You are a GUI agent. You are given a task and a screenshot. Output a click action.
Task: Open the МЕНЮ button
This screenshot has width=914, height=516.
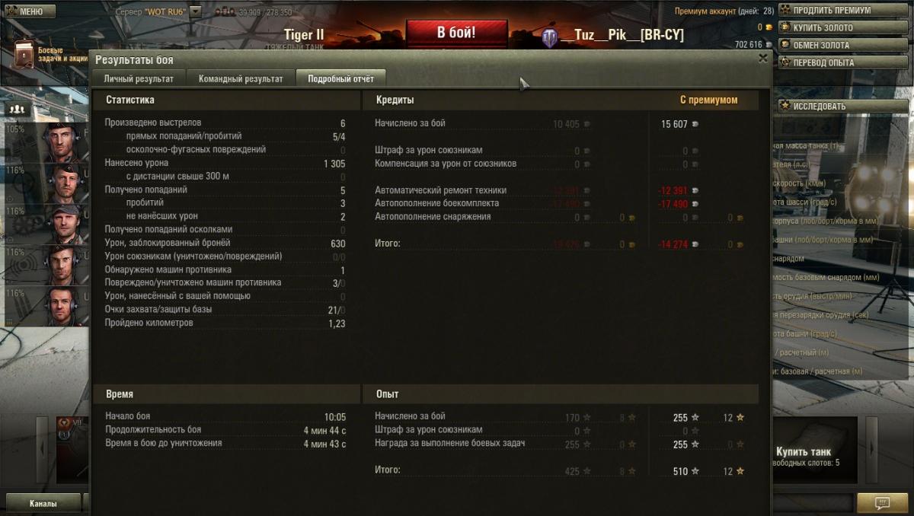[x=30, y=11]
